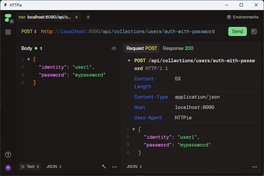Add a new request tab

click(88, 17)
